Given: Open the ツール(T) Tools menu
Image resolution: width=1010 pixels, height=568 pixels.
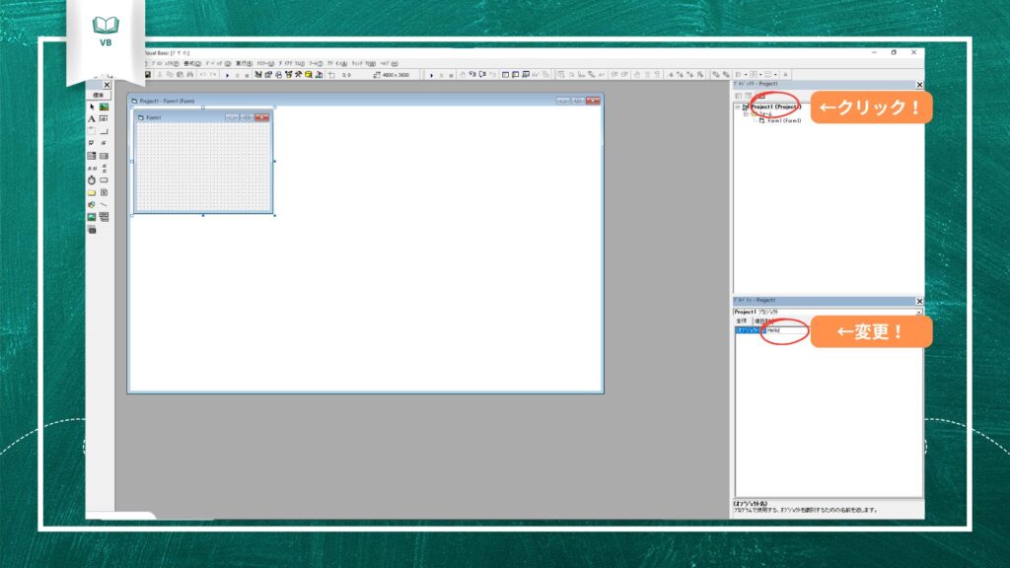Looking at the screenshot, I should pos(316,64).
